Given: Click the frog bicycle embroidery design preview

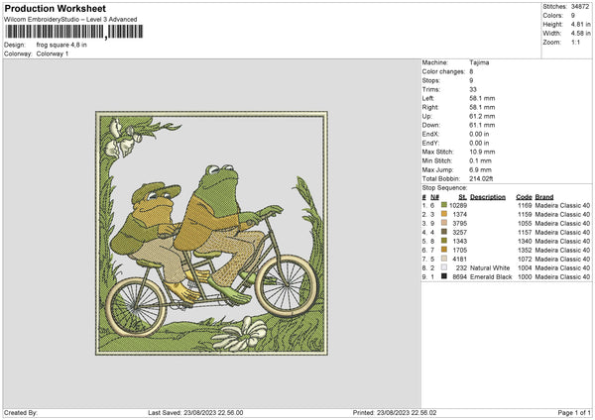Looking at the screenshot, I should pos(212,233).
